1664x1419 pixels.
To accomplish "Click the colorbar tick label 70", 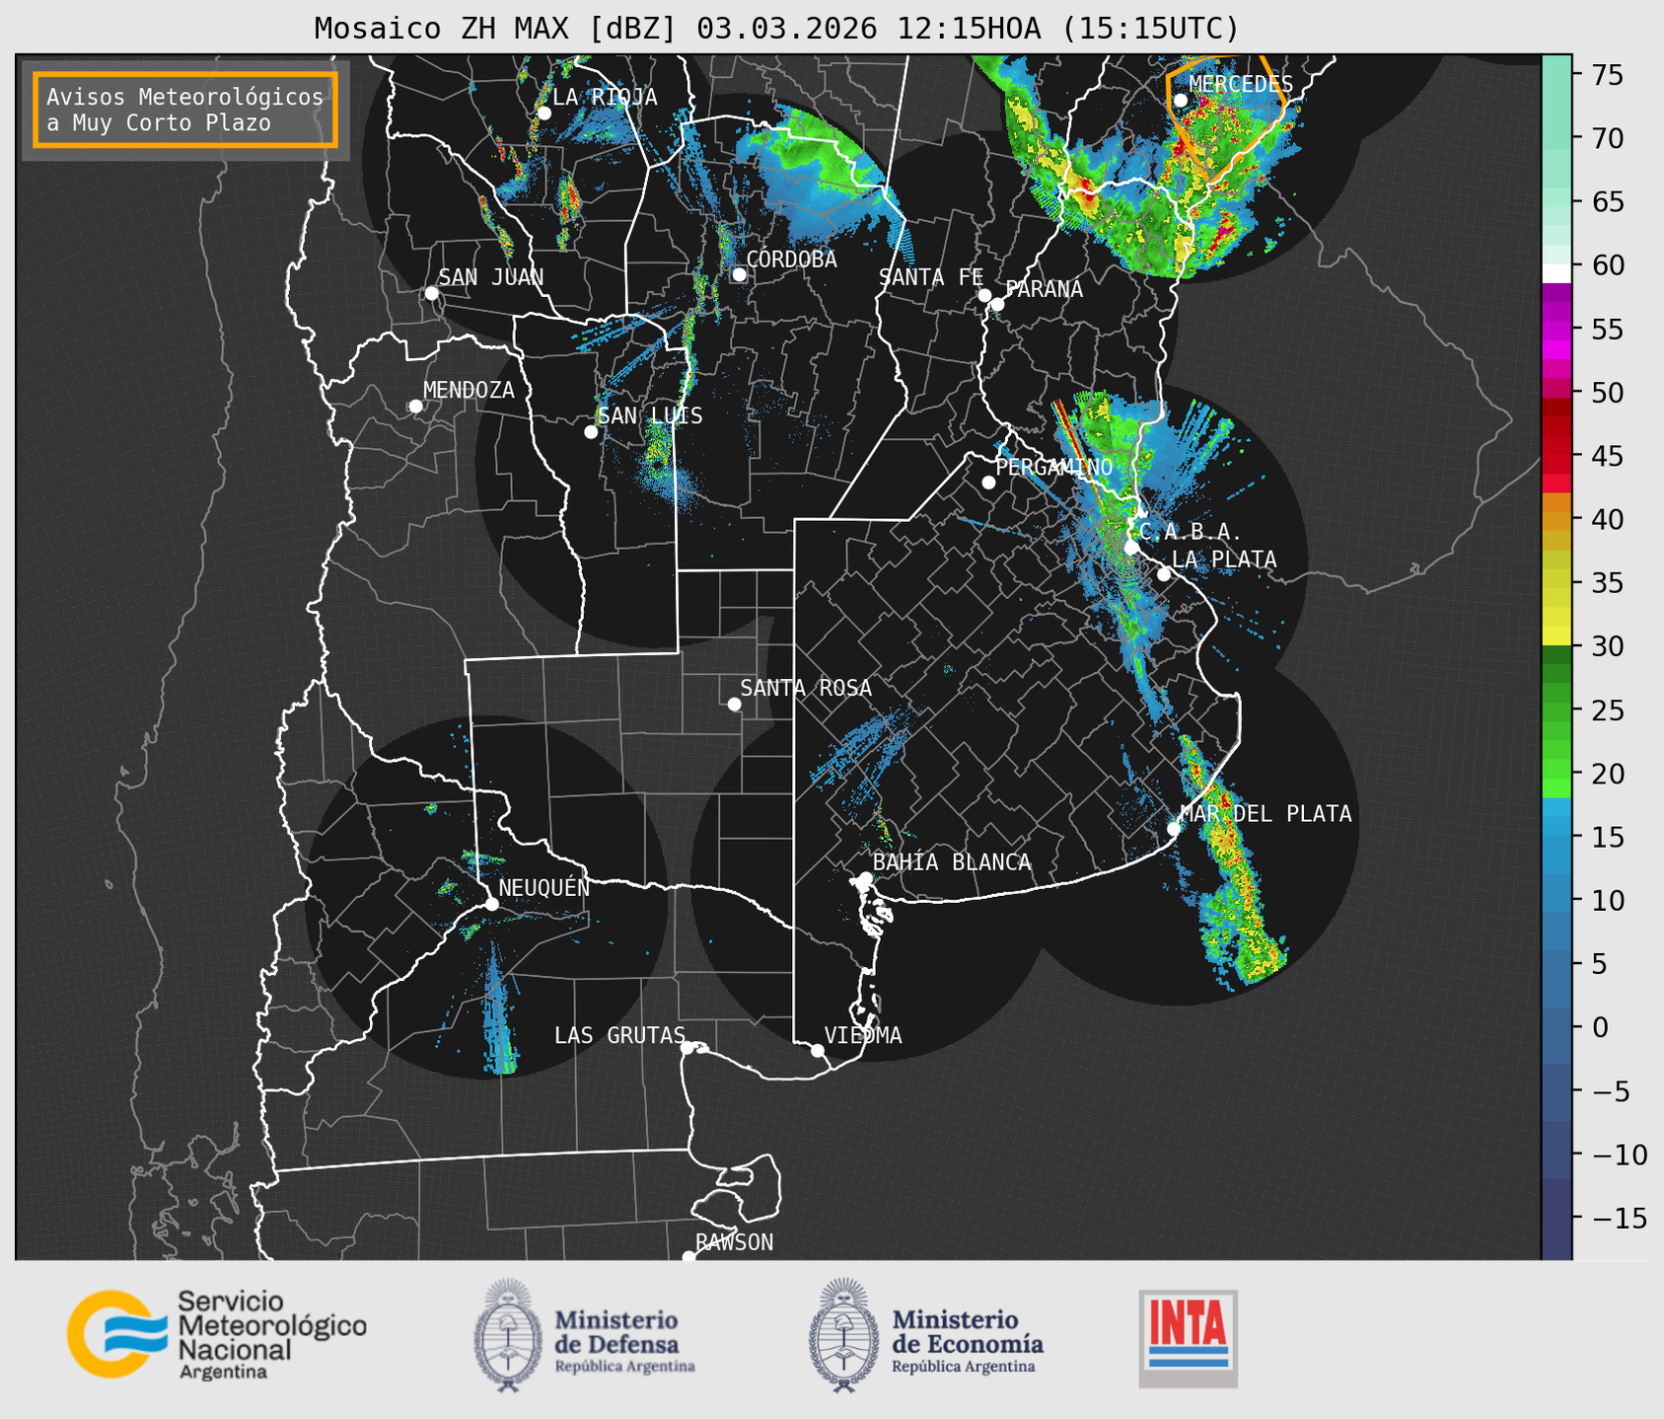I will 1608,138.
